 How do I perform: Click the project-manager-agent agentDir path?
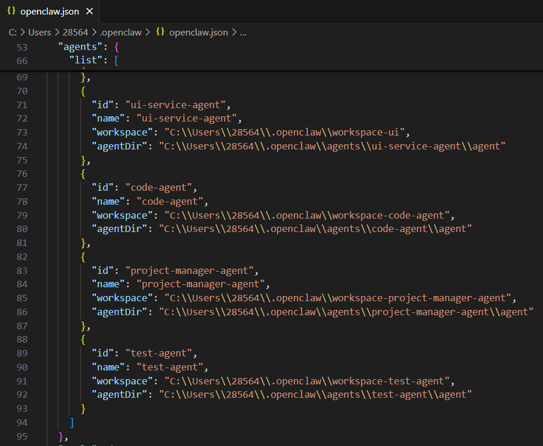346,312
